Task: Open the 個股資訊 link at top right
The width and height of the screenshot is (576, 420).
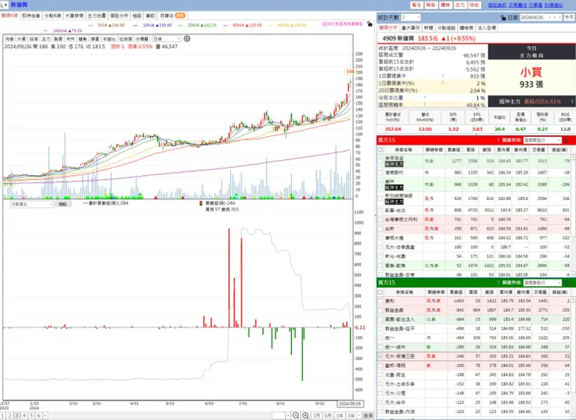Action: pos(497,5)
